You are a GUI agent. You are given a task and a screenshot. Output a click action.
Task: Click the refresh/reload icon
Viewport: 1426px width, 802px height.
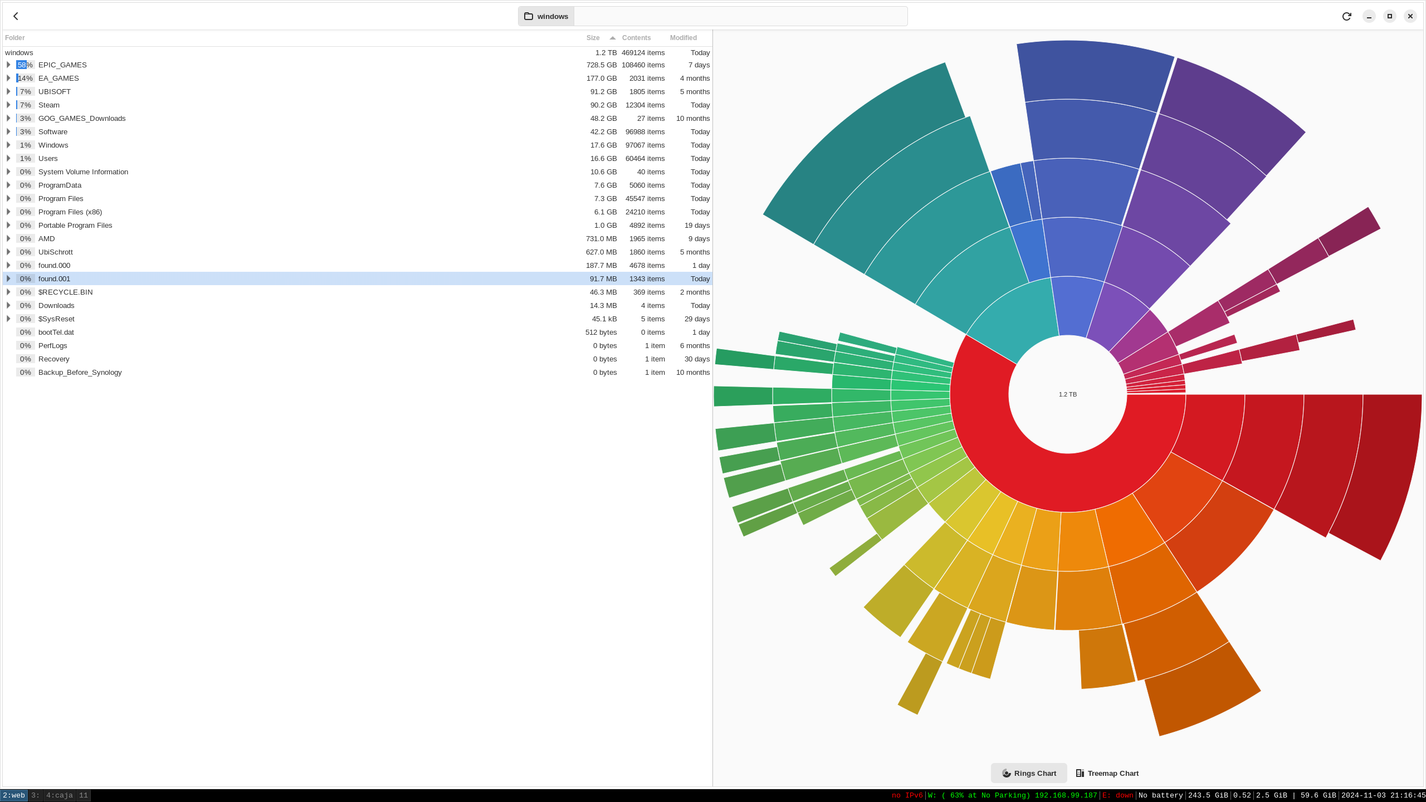pyautogui.click(x=1347, y=16)
